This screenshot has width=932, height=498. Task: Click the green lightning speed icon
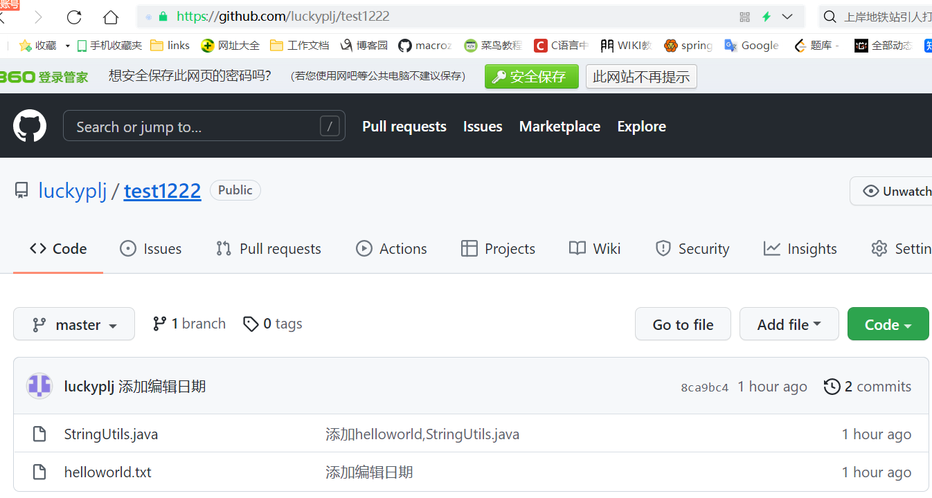(766, 17)
